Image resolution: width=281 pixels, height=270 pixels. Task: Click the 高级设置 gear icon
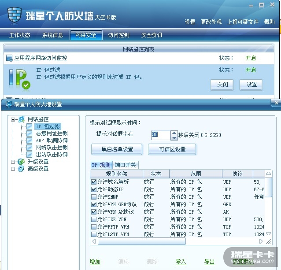(21, 169)
